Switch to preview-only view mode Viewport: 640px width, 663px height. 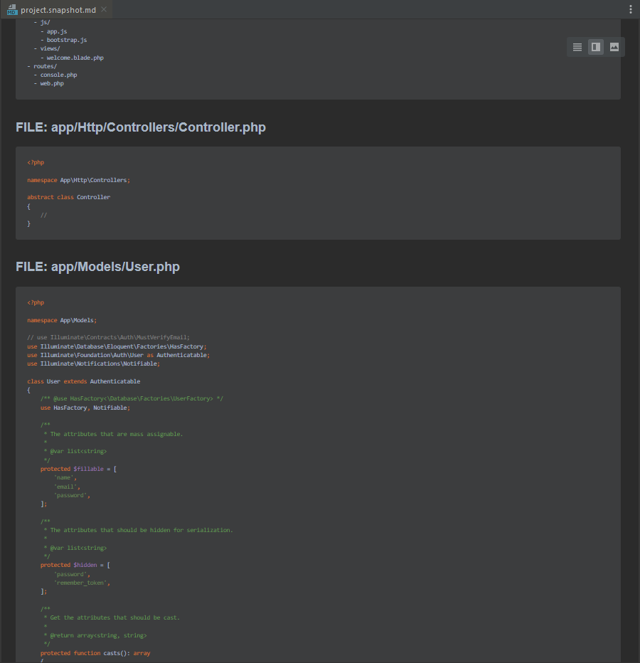tap(614, 47)
